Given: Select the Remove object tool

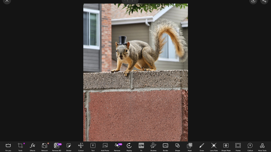Looking at the screenshot, I should [x=117, y=147].
